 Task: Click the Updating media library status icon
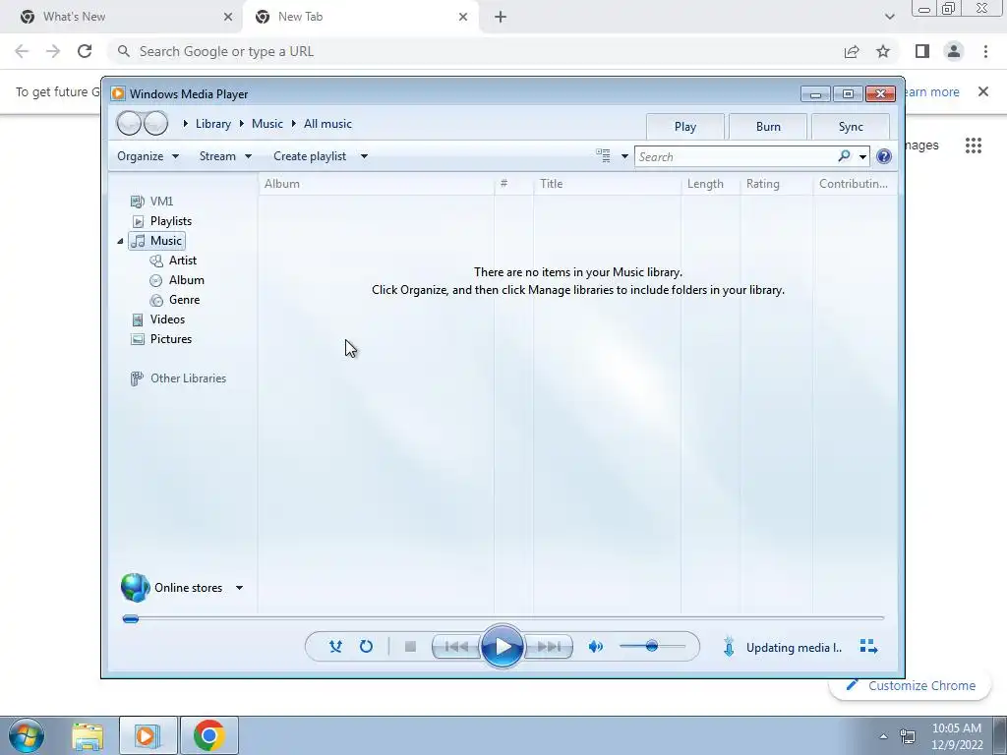click(x=729, y=647)
